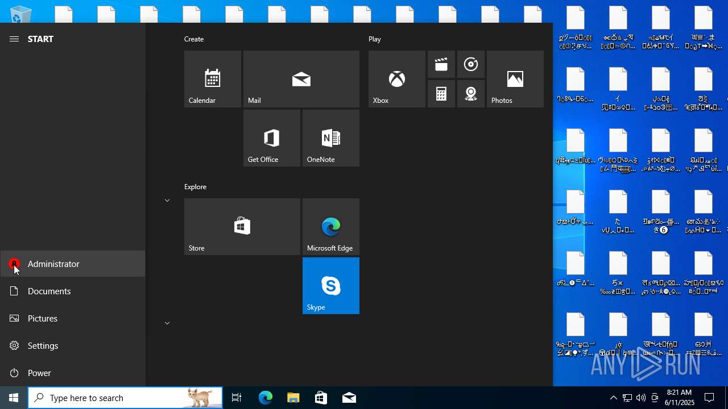Viewport: 728px width, 409px height.
Task: Open the Calendar tile
Action: coord(213,79)
